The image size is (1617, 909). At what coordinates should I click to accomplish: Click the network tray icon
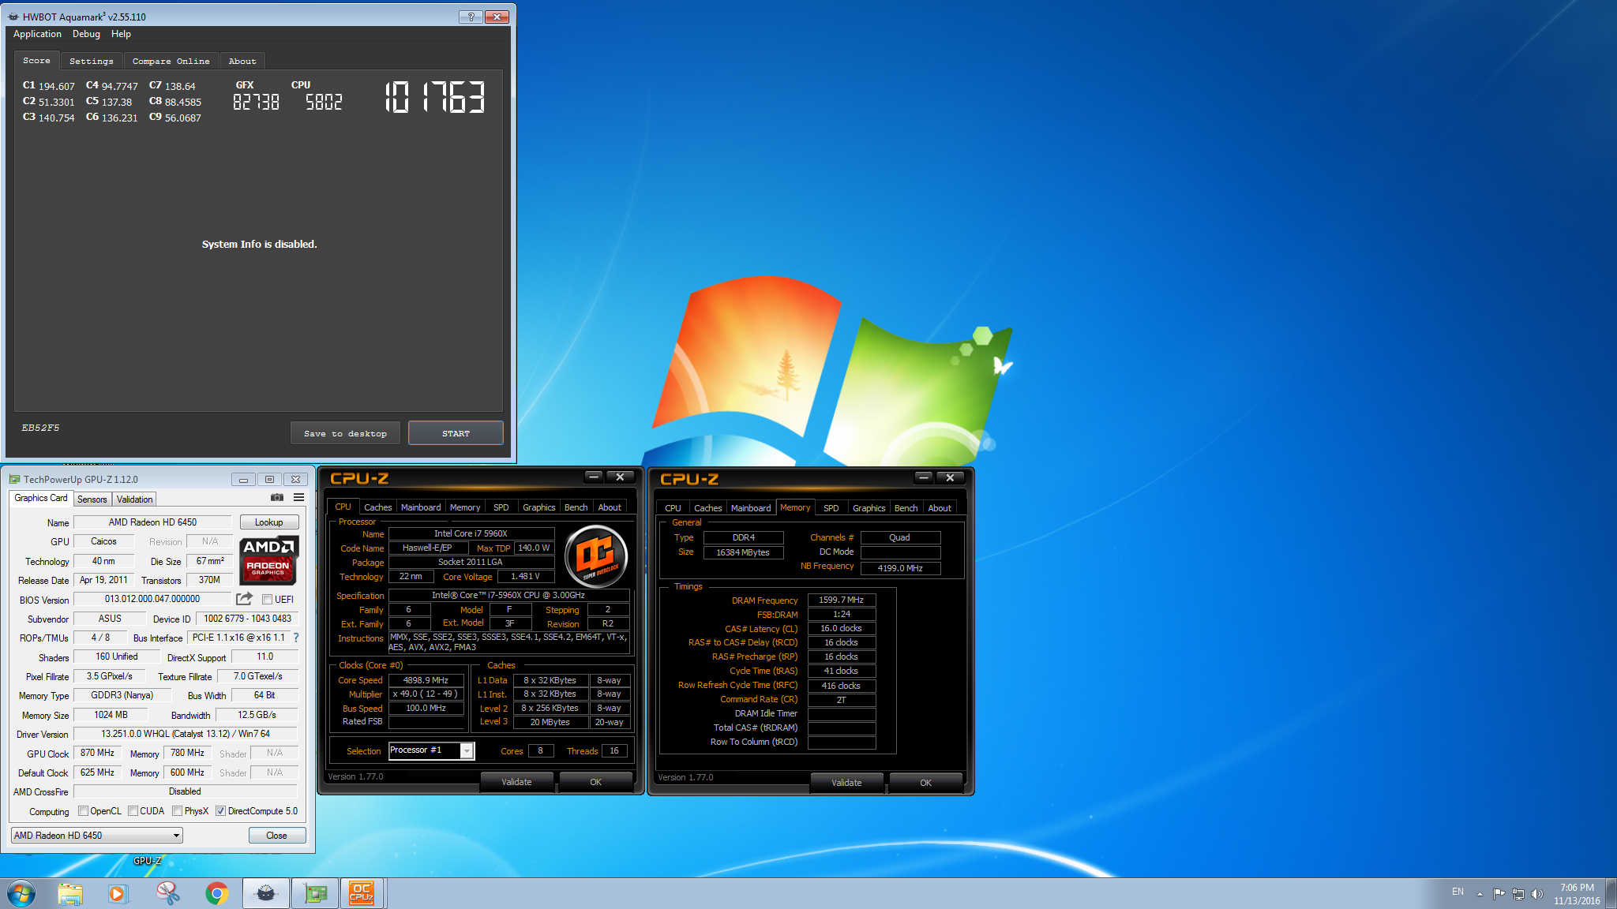pyautogui.click(x=1518, y=894)
